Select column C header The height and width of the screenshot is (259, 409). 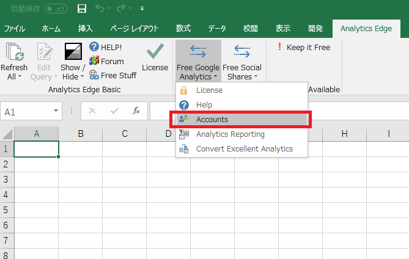[x=125, y=134]
